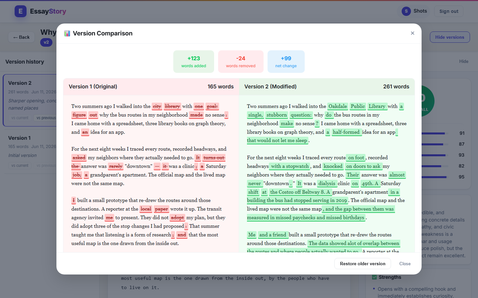
Task: Click added word 'dialysis' in Version 2
Action: pos(327,183)
